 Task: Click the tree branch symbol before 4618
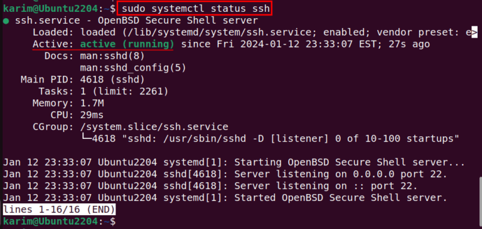[x=86, y=138]
